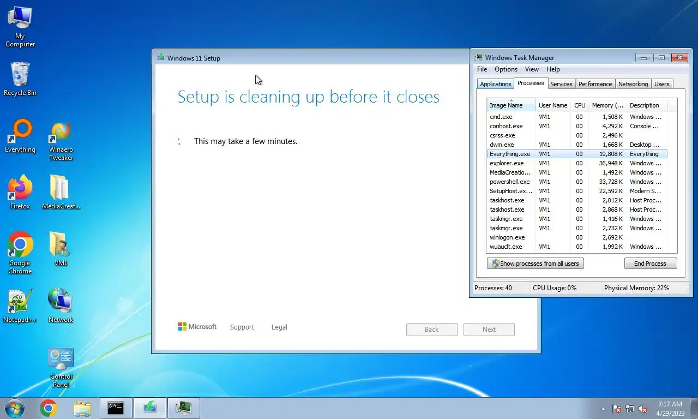Select the Notepad++ desktop shortcut
The image size is (698, 419).
point(20,306)
